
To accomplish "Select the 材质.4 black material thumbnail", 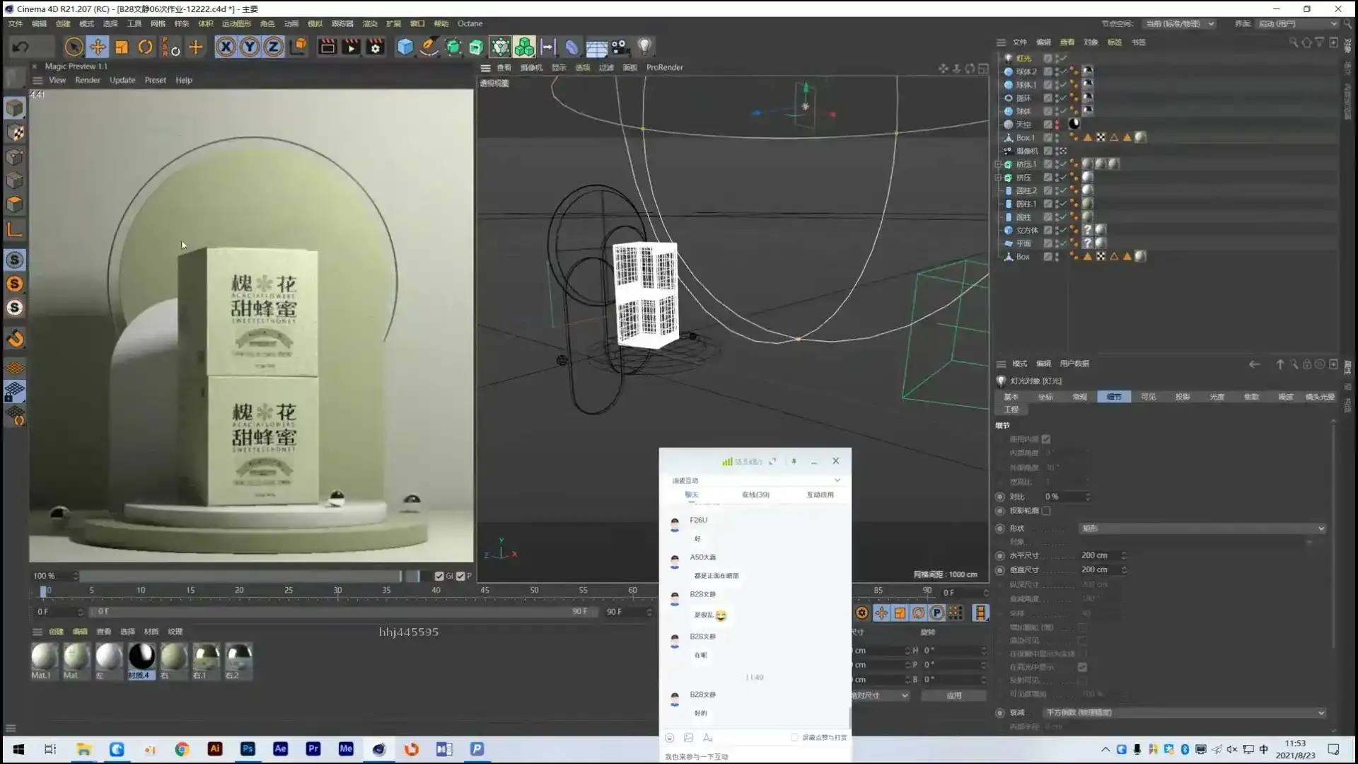I will click(141, 657).
